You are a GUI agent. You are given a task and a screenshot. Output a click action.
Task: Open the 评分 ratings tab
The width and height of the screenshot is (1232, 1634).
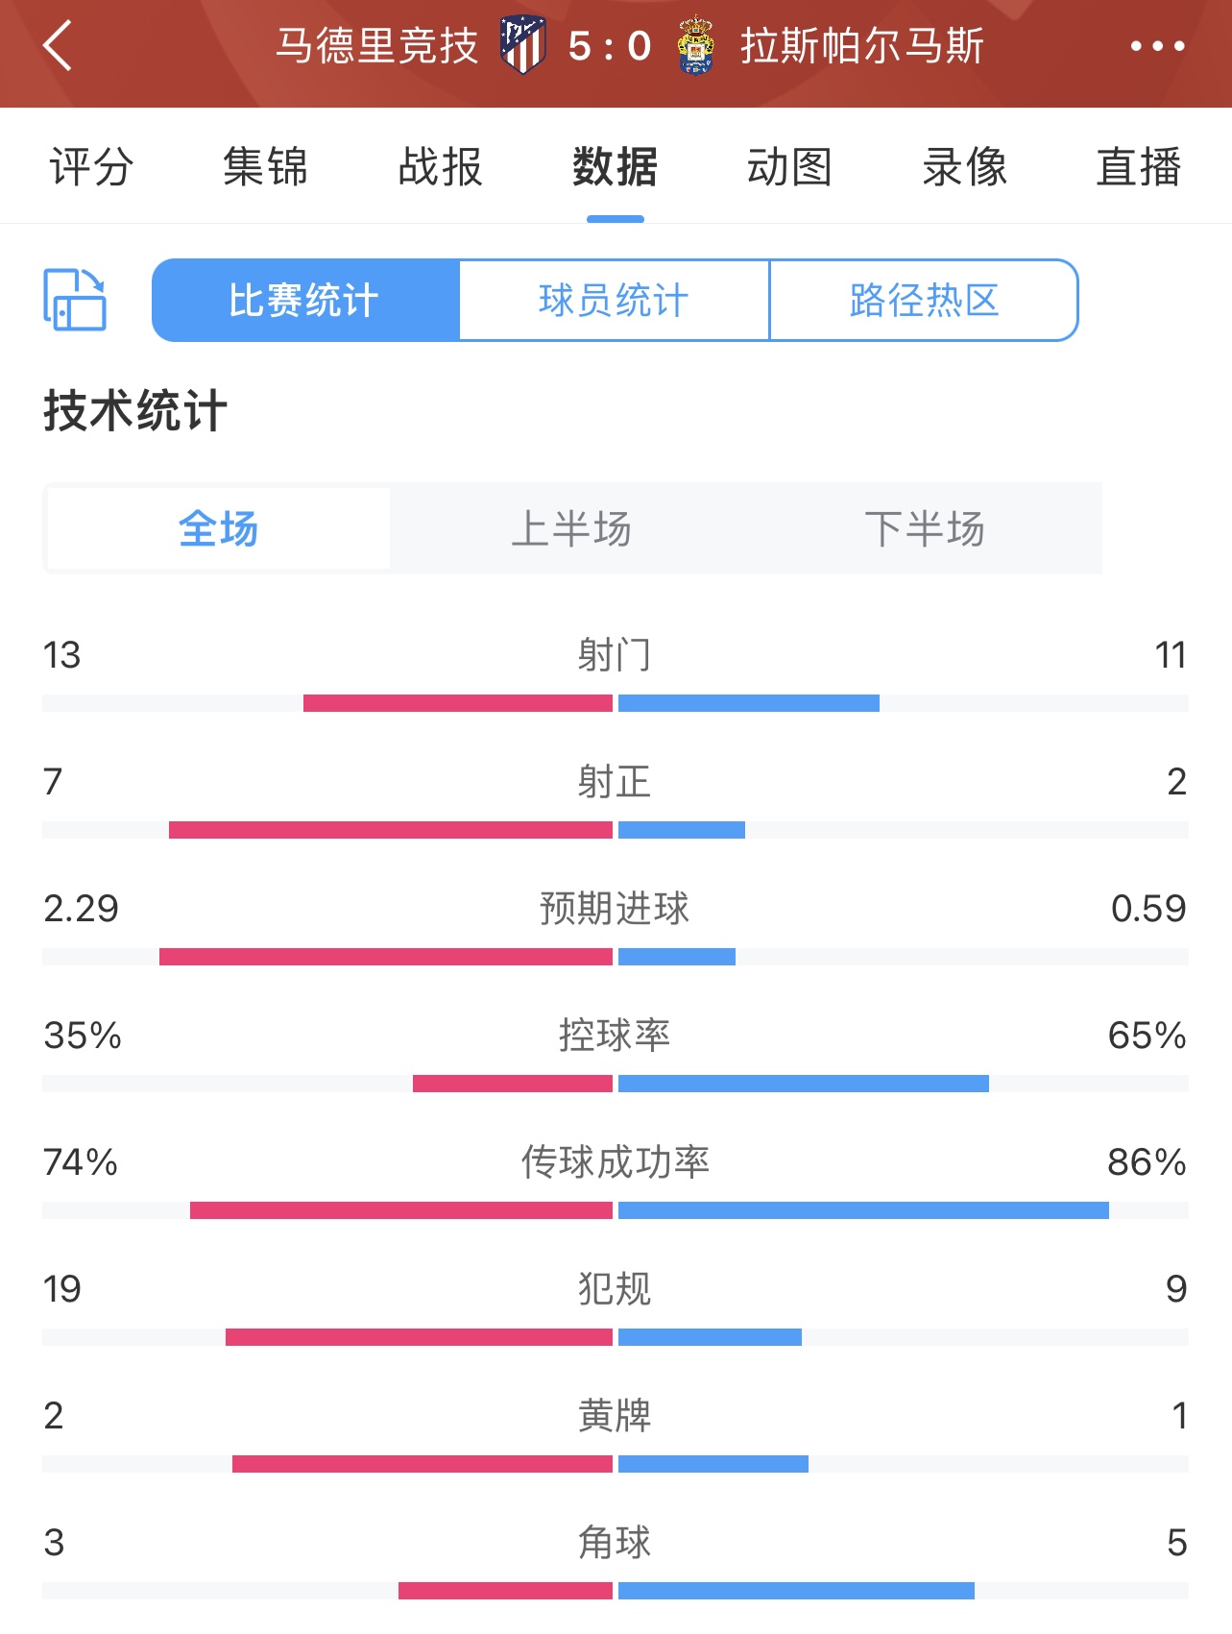click(91, 166)
